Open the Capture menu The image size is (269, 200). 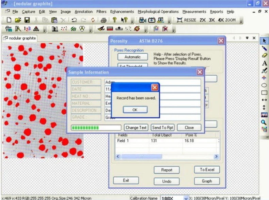[29, 12]
